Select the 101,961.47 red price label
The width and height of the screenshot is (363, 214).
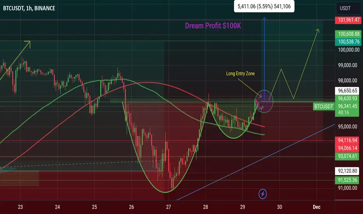coord(348,20)
